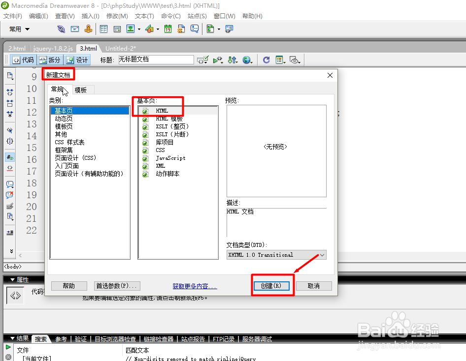Click the Insert Div Tag icon
This screenshot has height=361, width=466.
(x=117, y=29)
